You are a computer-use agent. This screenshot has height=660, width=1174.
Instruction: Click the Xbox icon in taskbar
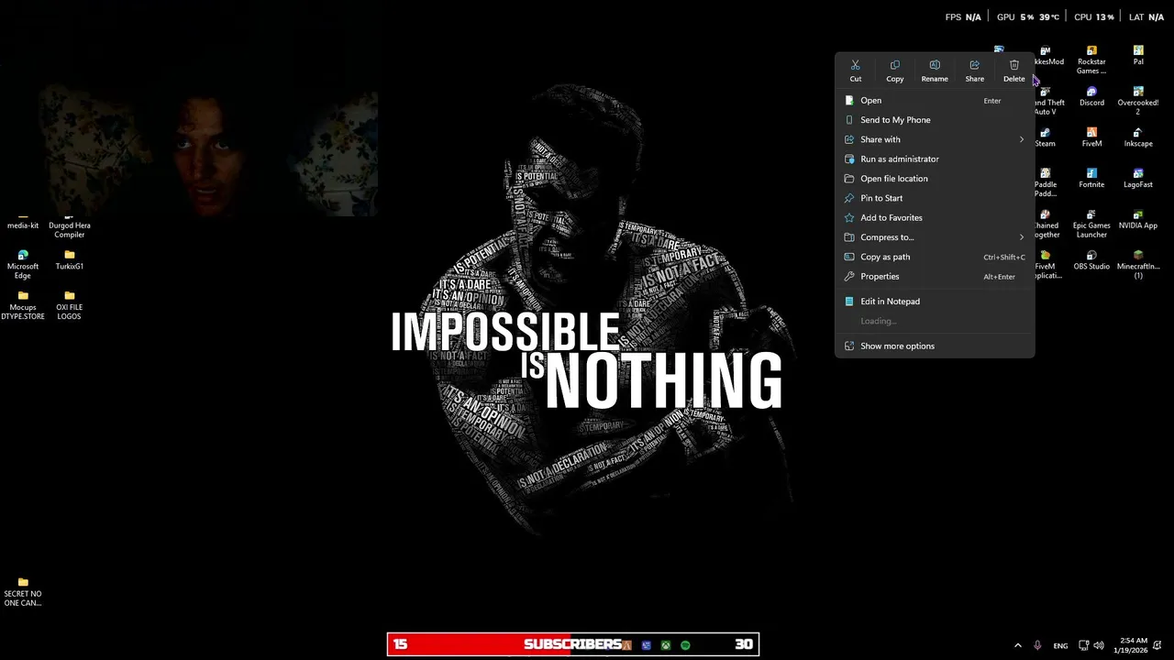666,645
